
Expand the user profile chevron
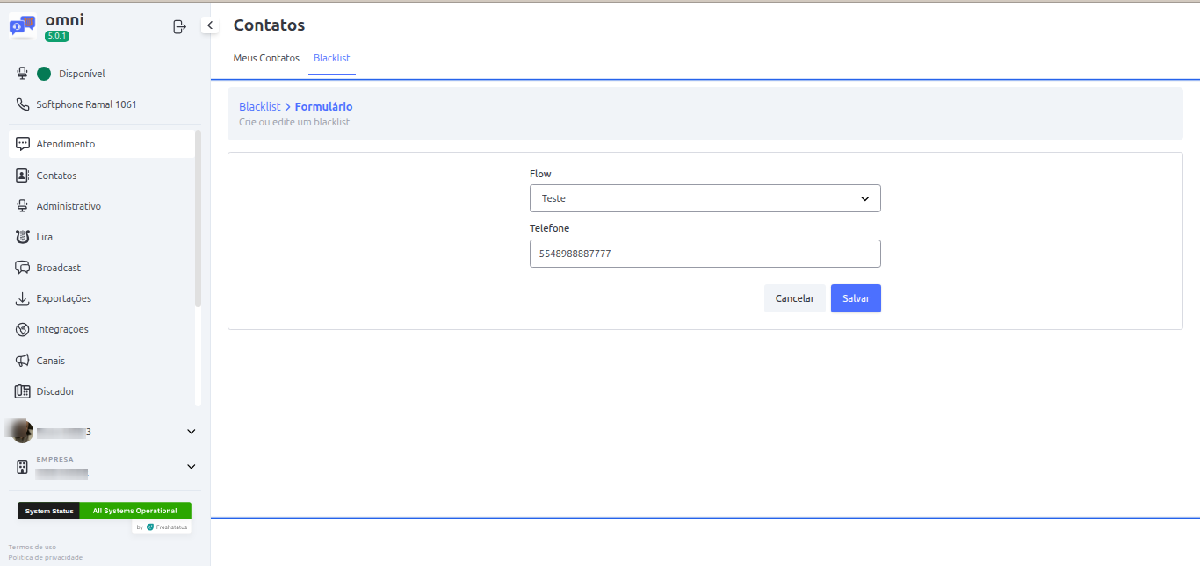pyautogui.click(x=192, y=432)
